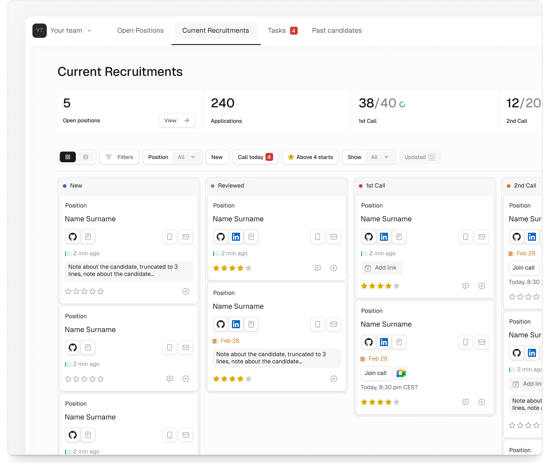Click Add link in 2nd Call column
This screenshot has width=550, height=463.
pyautogui.click(x=526, y=384)
